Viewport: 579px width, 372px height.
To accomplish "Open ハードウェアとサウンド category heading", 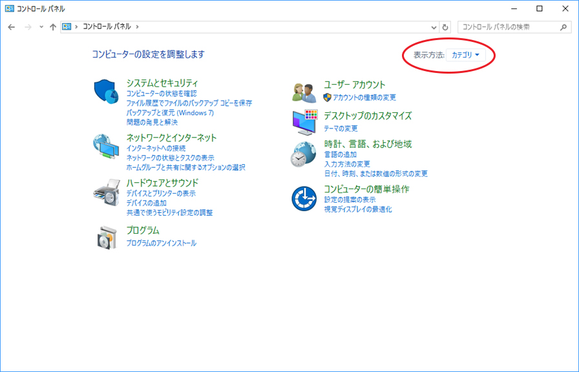I will [x=162, y=183].
